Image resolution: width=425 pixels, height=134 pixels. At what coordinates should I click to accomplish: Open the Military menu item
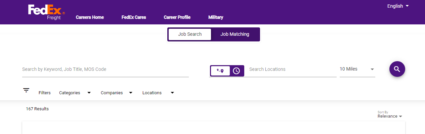[x=216, y=17]
